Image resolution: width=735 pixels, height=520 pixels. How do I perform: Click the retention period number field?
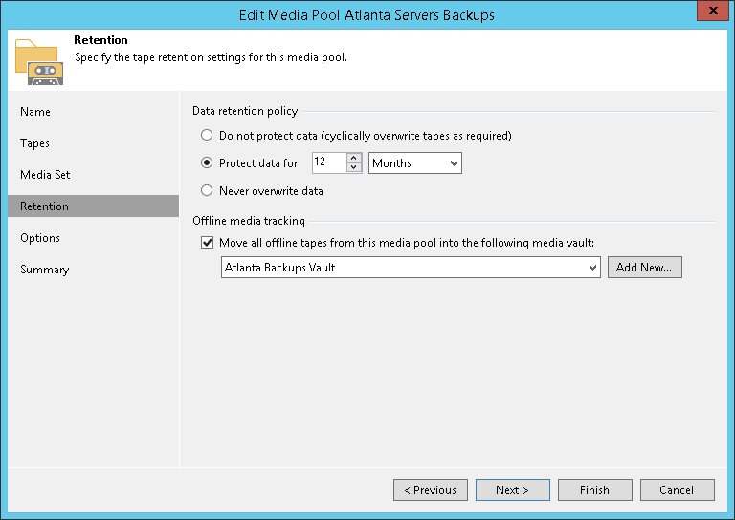[x=328, y=163]
